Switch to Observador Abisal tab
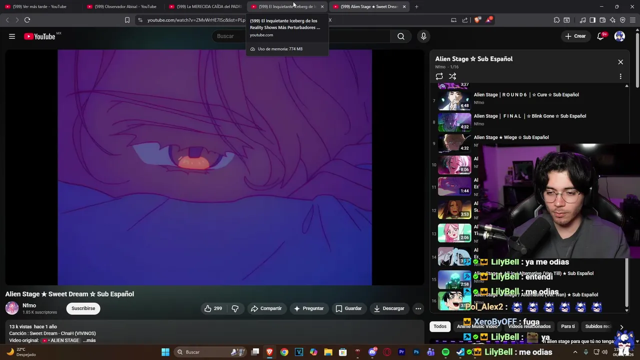Viewport: 640px width, 360px height. [x=122, y=6]
